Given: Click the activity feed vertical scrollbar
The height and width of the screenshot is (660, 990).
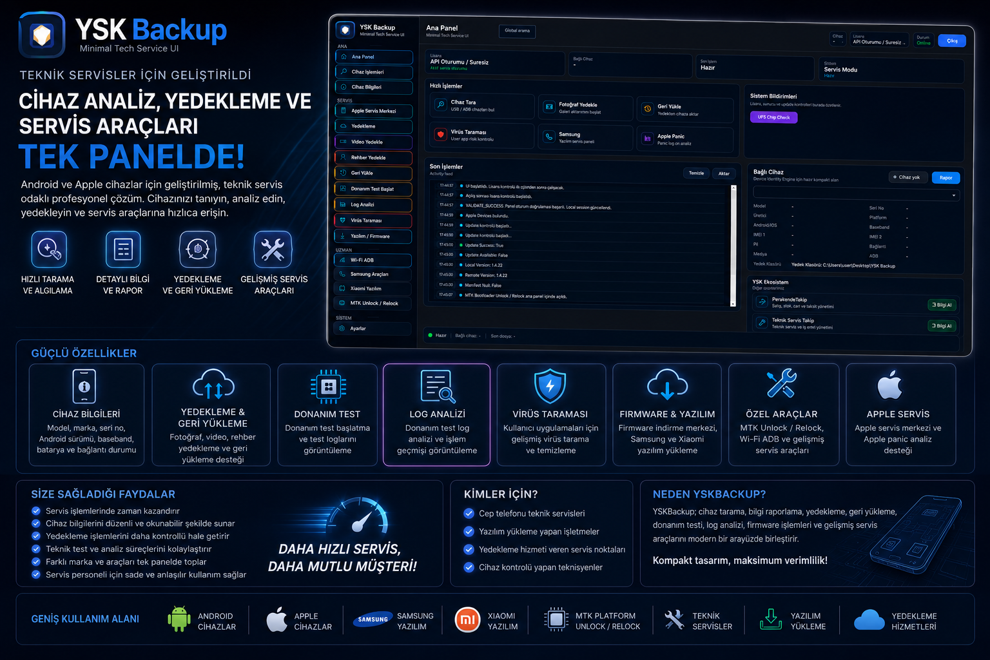Looking at the screenshot, I should 733,246.
